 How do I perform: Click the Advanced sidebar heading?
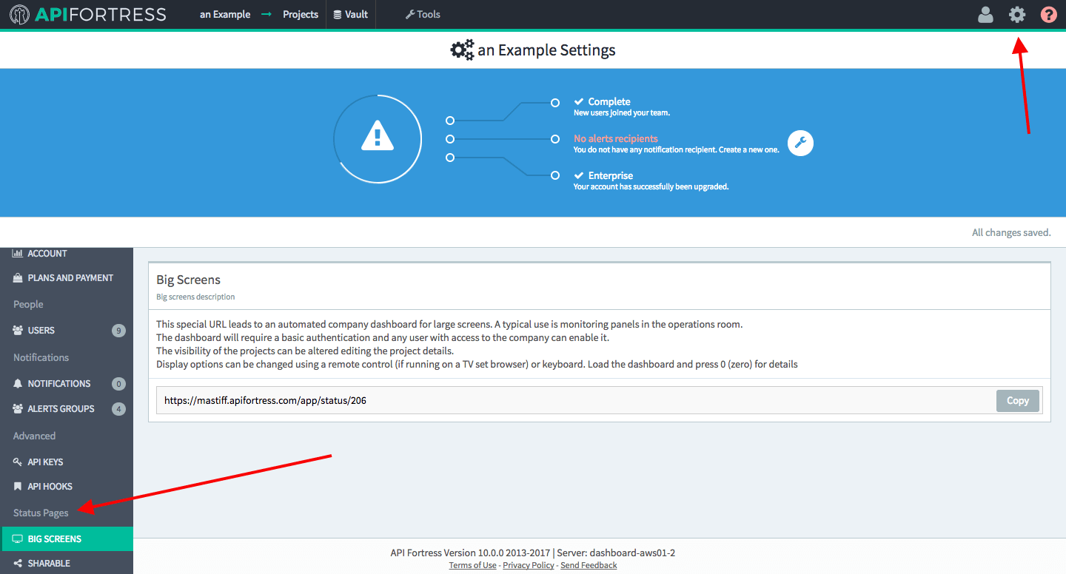coord(34,436)
